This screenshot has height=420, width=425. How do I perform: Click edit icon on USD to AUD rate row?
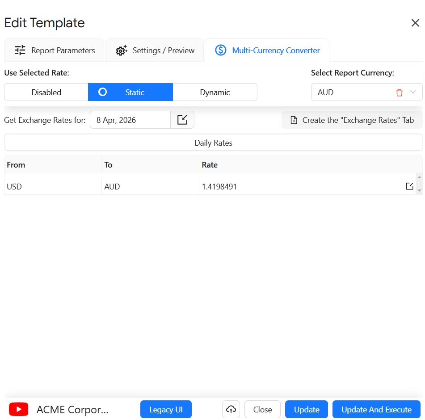[x=409, y=186]
